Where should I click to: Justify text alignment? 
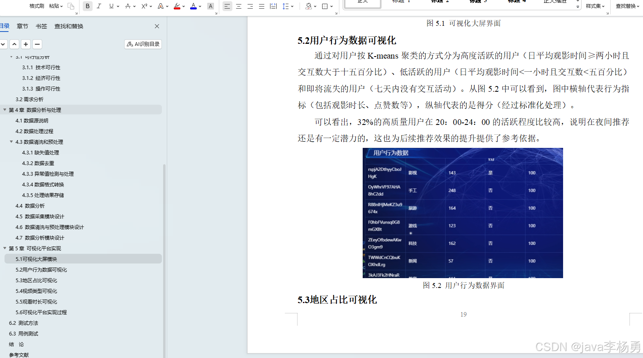[x=261, y=6]
